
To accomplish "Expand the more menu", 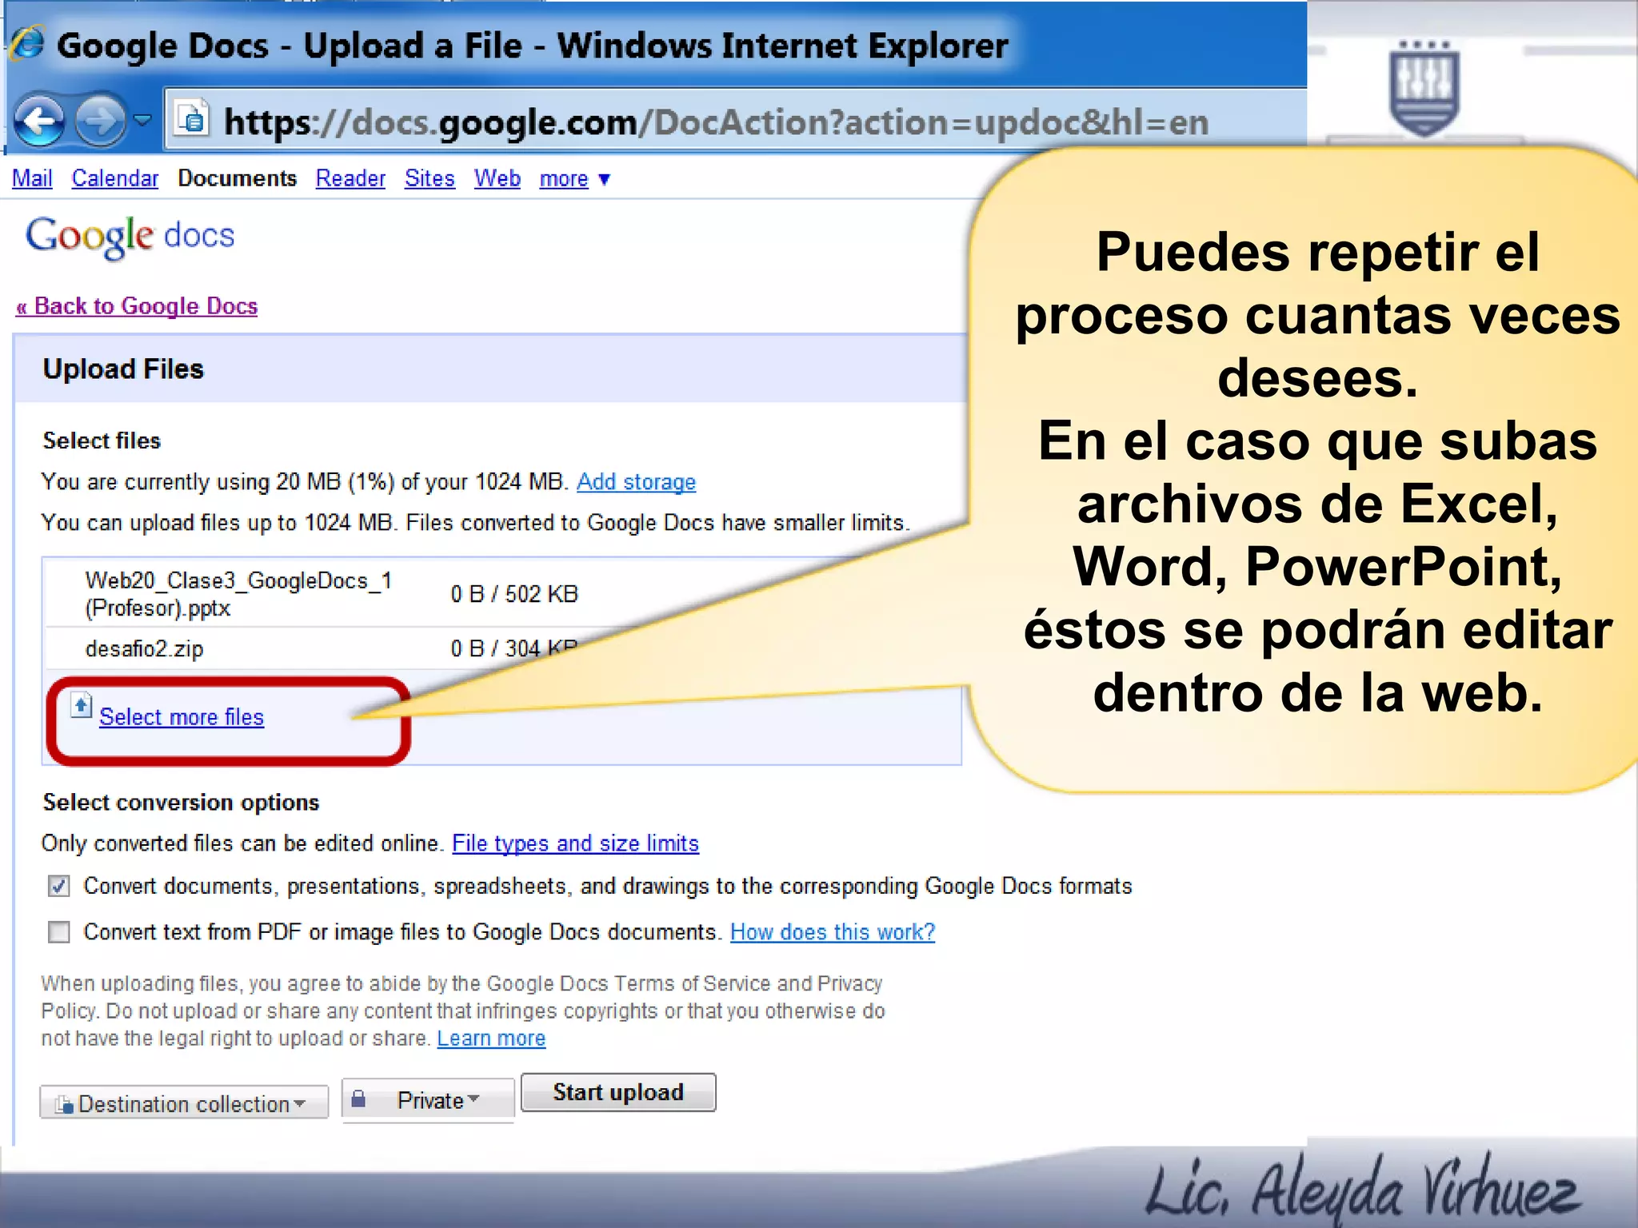I will coord(574,179).
